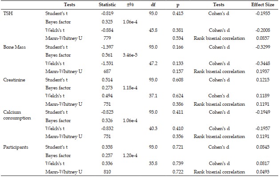Select Participants Mann-Whitney U value 810
The height and width of the screenshot is (177, 280).
[107, 172]
